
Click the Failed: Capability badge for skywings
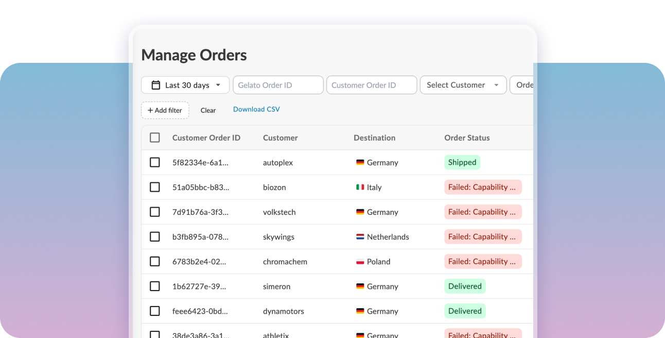point(483,236)
